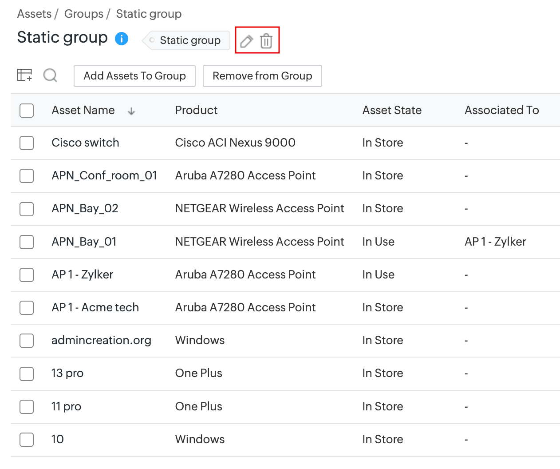Open the blue info icon beside title
The height and width of the screenshot is (469, 560).
click(x=122, y=39)
